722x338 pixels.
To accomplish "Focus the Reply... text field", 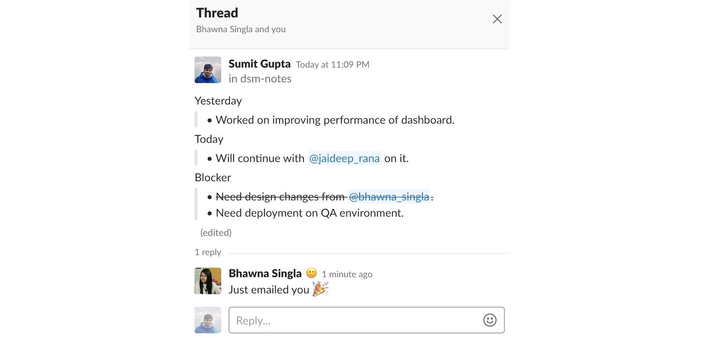I will click(x=355, y=320).
